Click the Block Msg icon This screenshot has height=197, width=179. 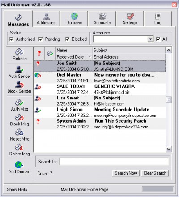(x=19, y=117)
